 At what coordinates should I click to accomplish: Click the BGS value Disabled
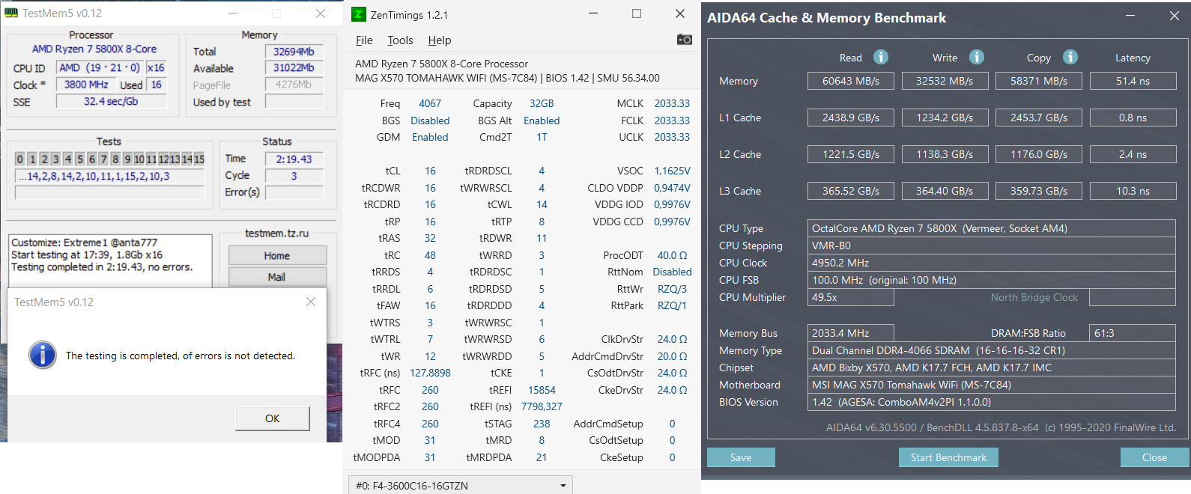(x=430, y=121)
